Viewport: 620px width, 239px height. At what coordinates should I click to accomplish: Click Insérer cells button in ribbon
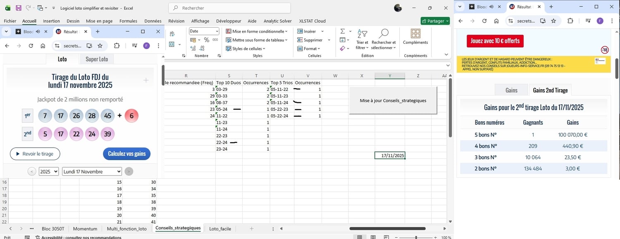tap(307, 31)
